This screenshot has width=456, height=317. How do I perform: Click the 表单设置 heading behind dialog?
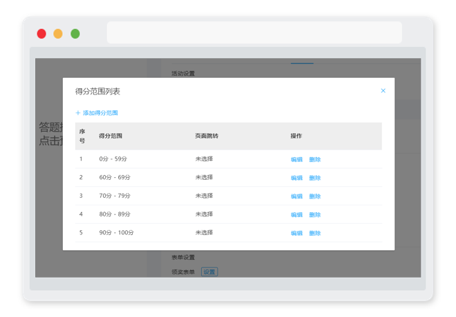tap(183, 257)
